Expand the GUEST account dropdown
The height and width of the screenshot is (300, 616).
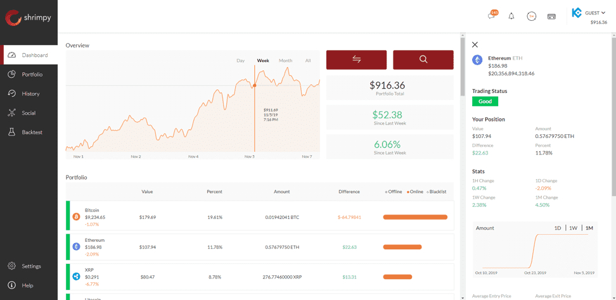pyautogui.click(x=595, y=13)
